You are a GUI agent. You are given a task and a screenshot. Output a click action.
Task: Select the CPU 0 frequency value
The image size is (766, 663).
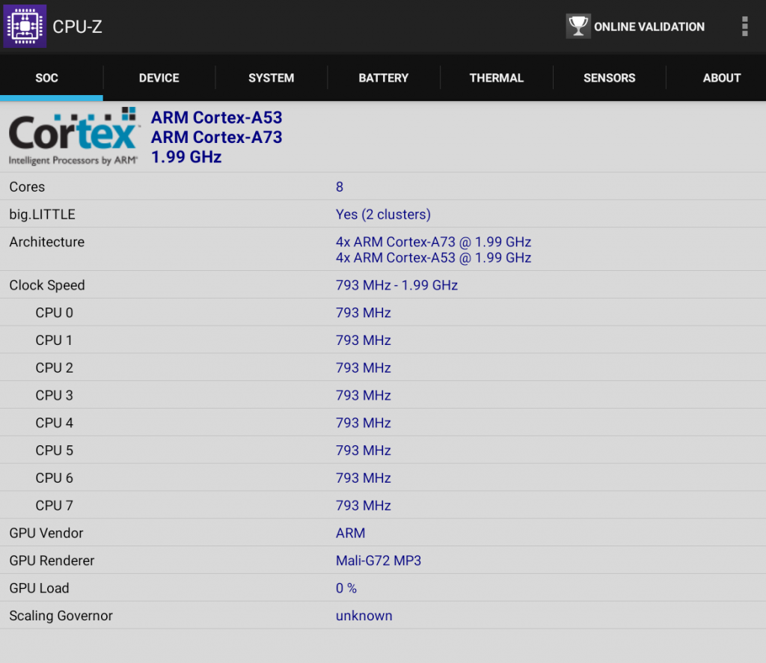363,313
